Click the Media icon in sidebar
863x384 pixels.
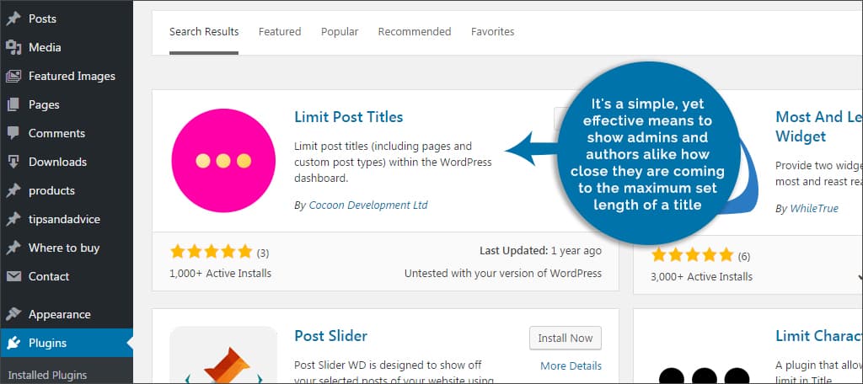pos(13,47)
